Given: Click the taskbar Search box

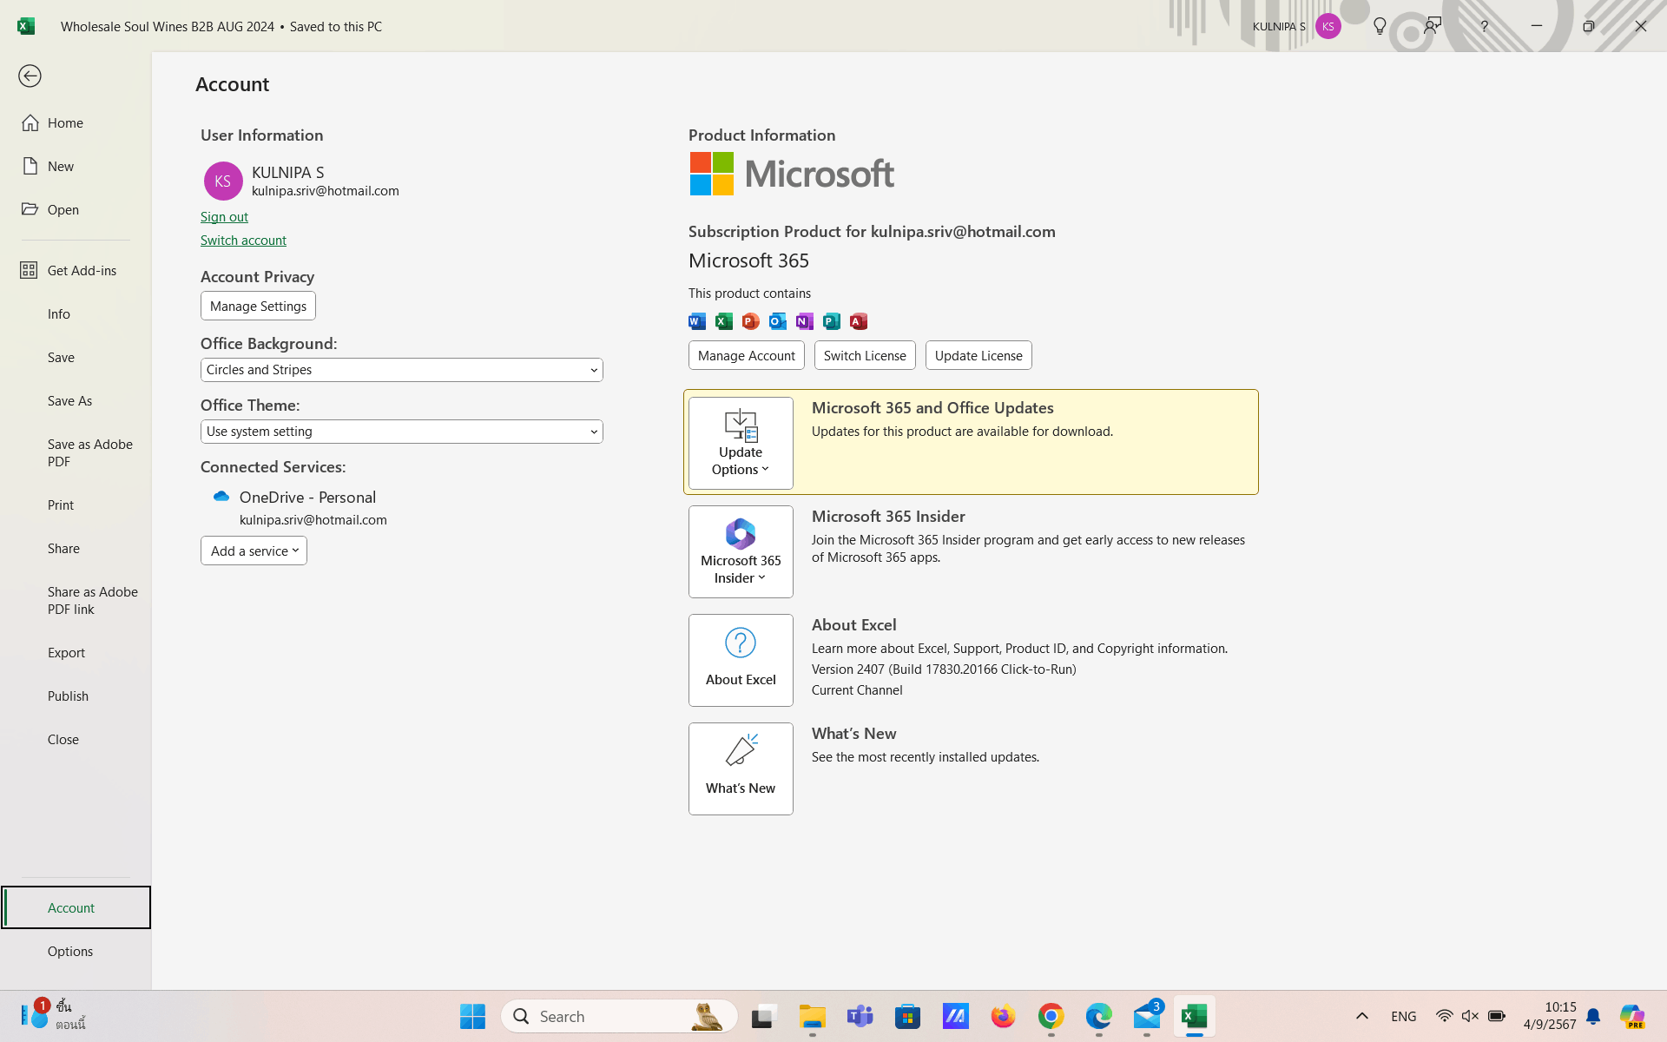Looking at the screenshot, I should (618, 1016).
